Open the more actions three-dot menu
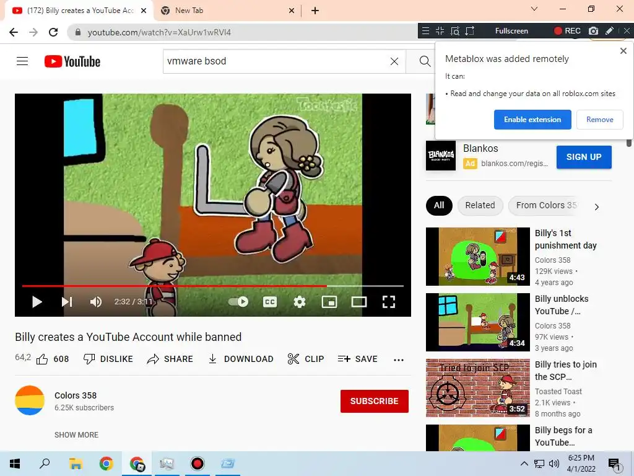The image size is (634, 476). click(x=399, y=360)
